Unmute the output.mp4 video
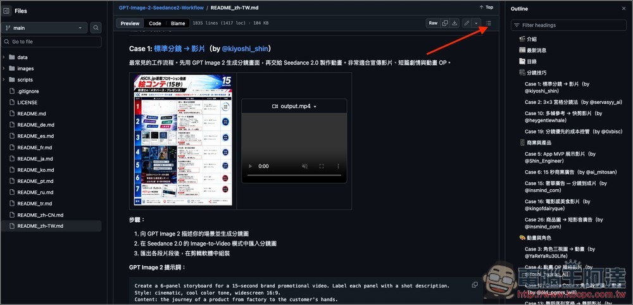633x305 pixels. click(305, 166)
